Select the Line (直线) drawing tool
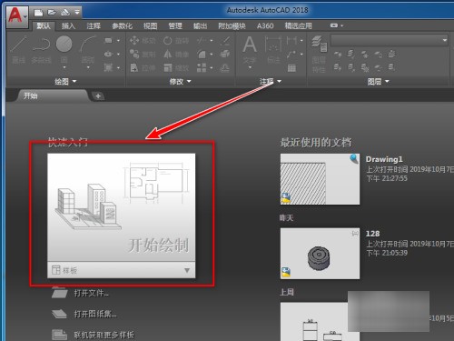The image size is (454, 341). (x=19, y=49)
